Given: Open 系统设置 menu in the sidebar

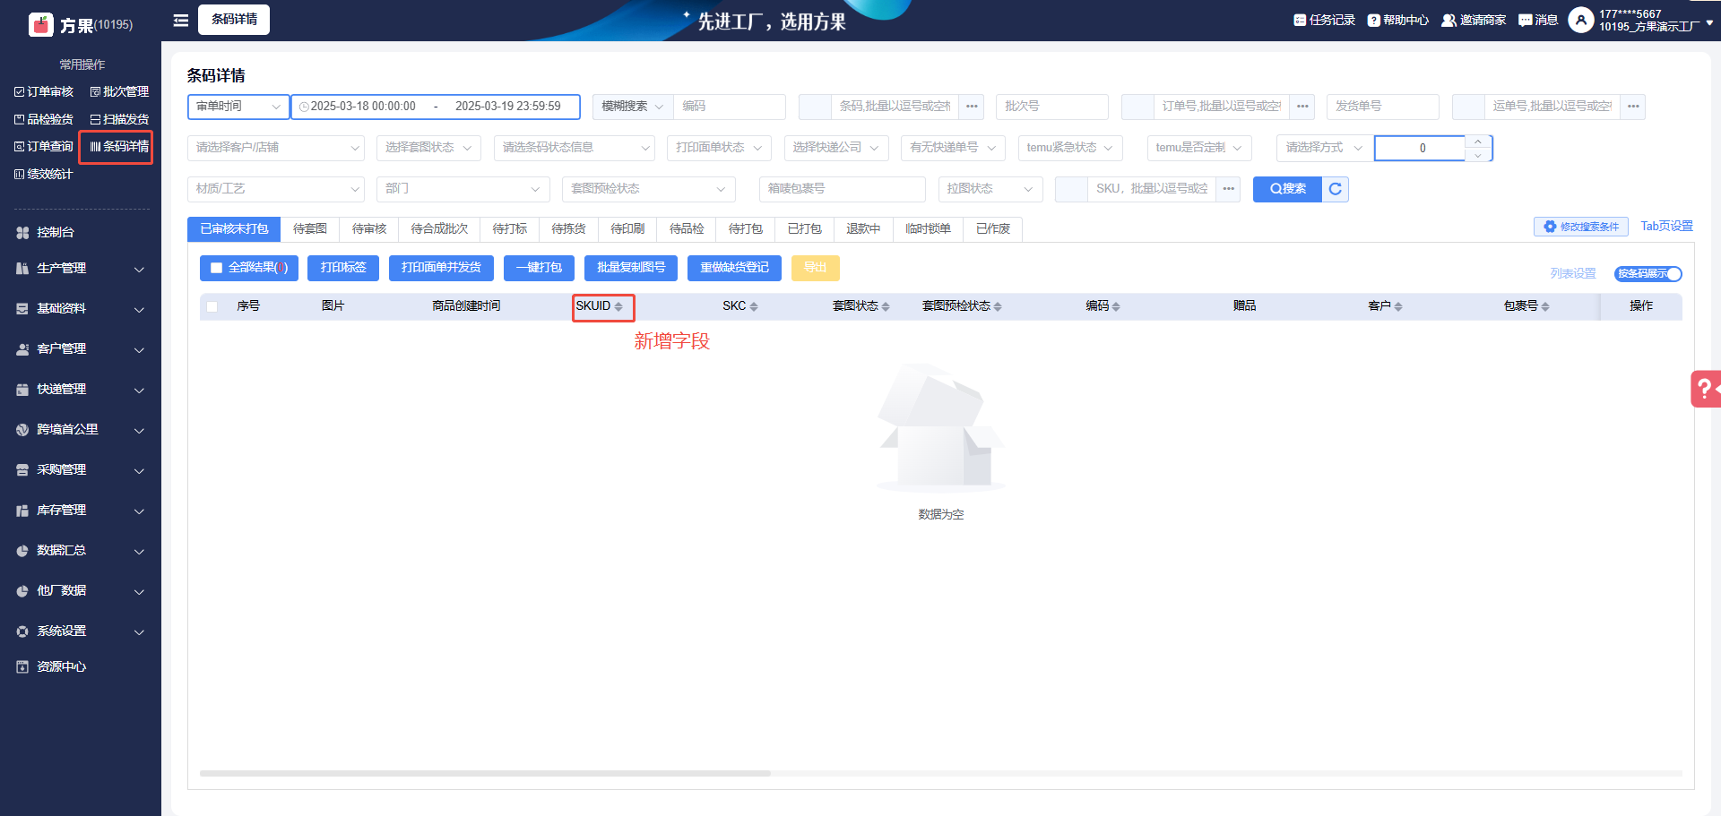Looking at the screenshot, I should 81,631.
